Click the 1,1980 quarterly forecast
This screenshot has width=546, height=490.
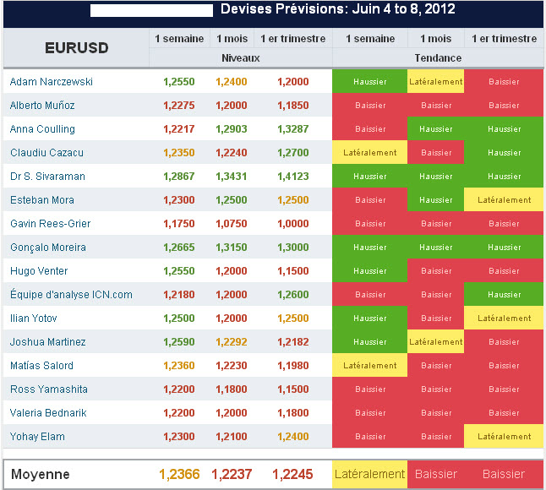coord(292,366)
